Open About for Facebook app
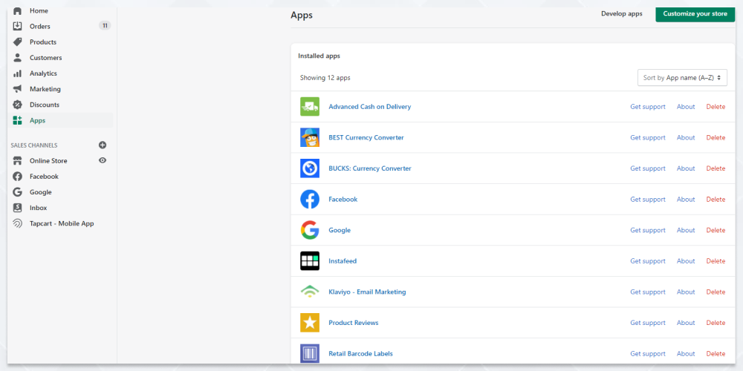 point(686,199)
